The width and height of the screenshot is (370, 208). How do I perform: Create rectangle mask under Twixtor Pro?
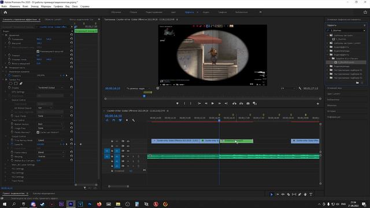point(16,83)
